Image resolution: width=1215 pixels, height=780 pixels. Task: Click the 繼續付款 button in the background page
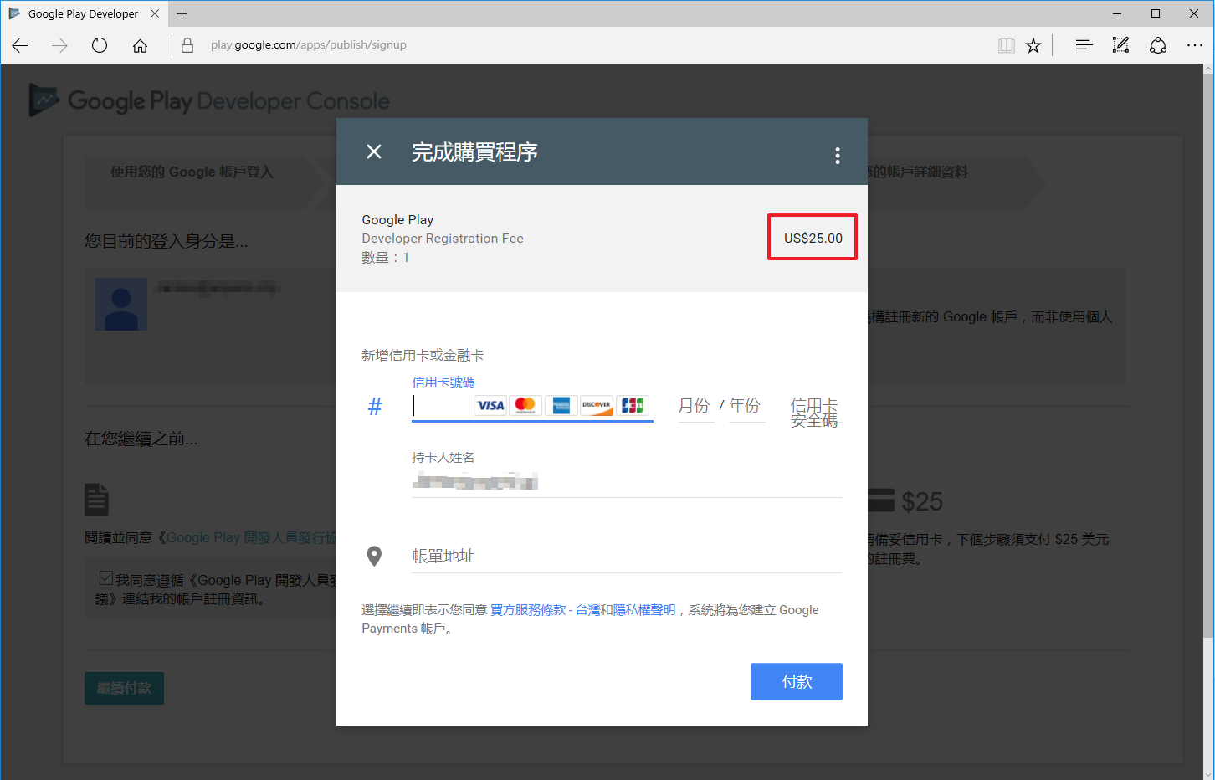pos(124,688)
